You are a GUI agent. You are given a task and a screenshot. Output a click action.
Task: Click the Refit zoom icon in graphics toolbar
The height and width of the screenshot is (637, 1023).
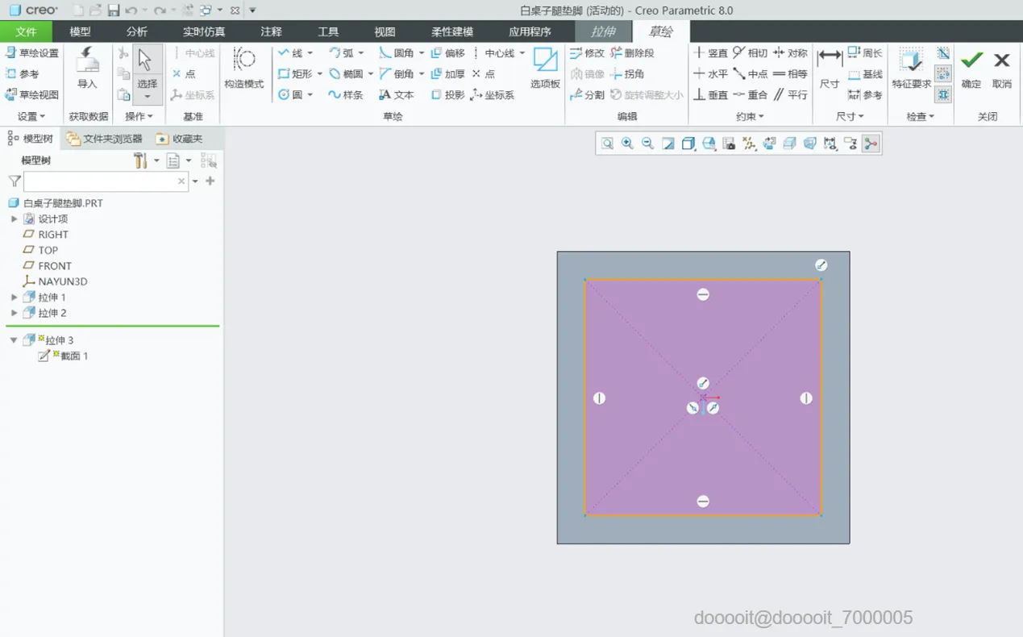point(607,144)
